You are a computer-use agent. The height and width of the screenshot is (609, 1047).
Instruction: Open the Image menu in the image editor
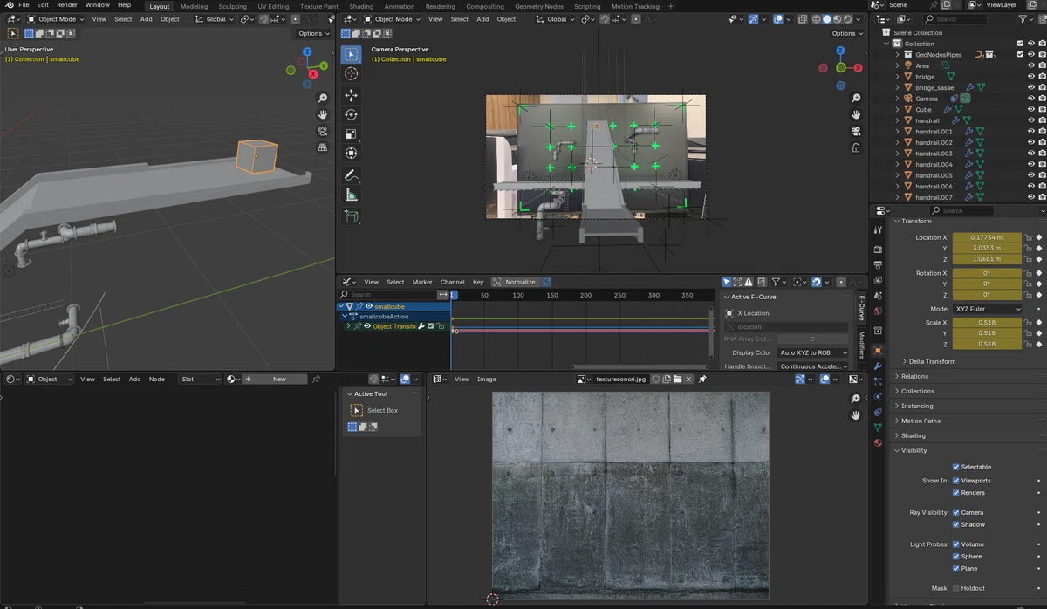(x=486, y=380)
